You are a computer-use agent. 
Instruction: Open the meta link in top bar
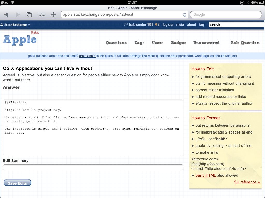tap(180, 25)
